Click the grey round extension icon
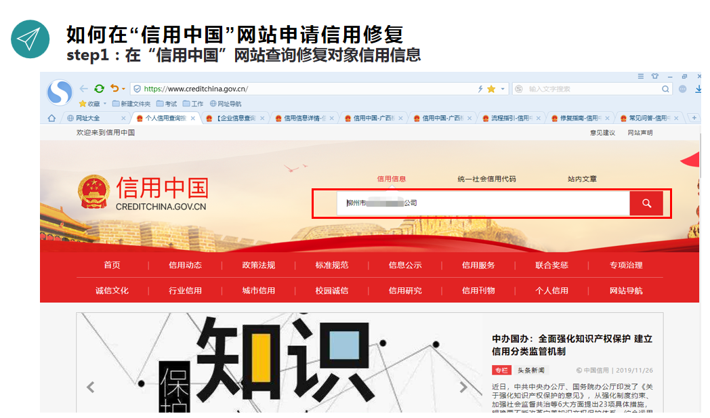Image resolution: width=710 pixels, height=418 pixels. pos(683,89)
